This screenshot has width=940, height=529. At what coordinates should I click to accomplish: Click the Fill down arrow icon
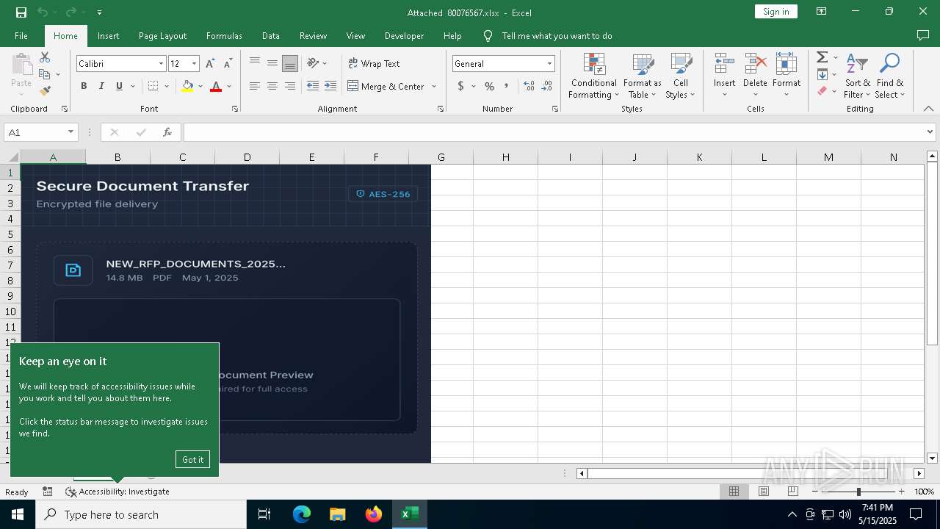pos(822,74)
